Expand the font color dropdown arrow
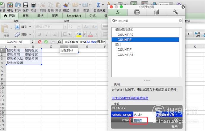This screenshot has width=205, height=131. pos(96,34)
